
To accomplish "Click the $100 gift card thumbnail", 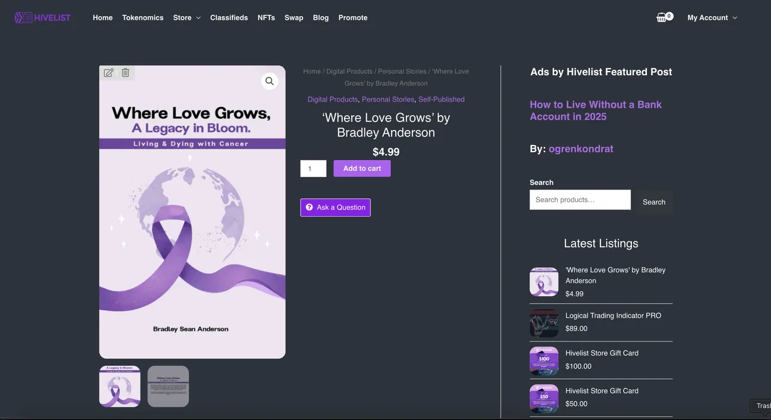I will tap(544, 361).
